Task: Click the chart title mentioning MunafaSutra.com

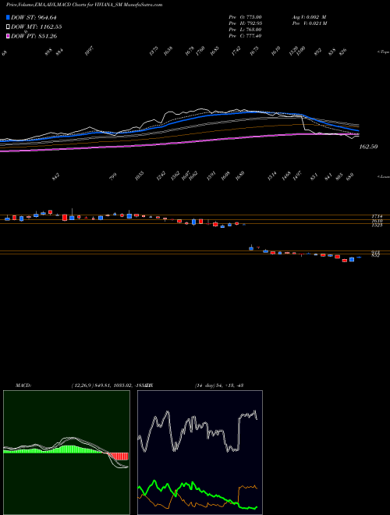Action: pos(84,5)
